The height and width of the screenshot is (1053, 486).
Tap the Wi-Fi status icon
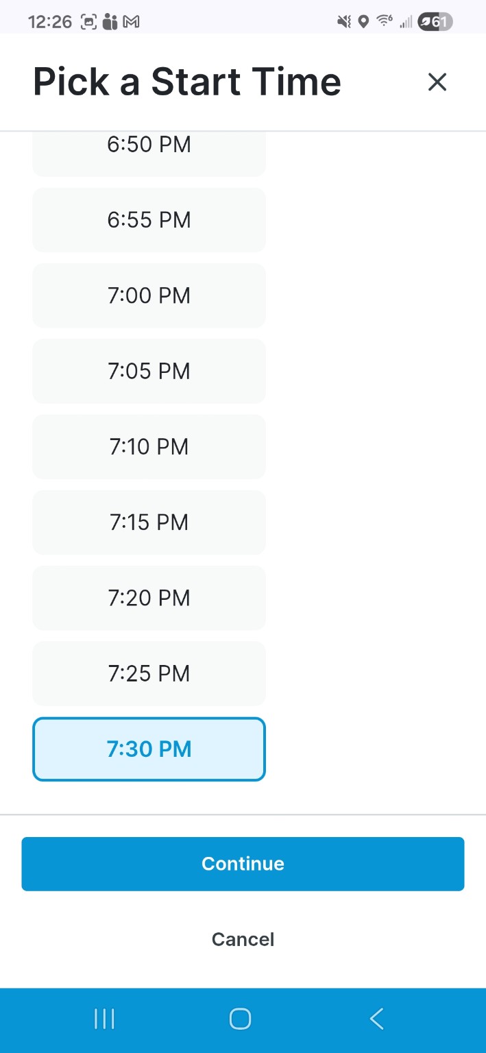tap(385, 22)
